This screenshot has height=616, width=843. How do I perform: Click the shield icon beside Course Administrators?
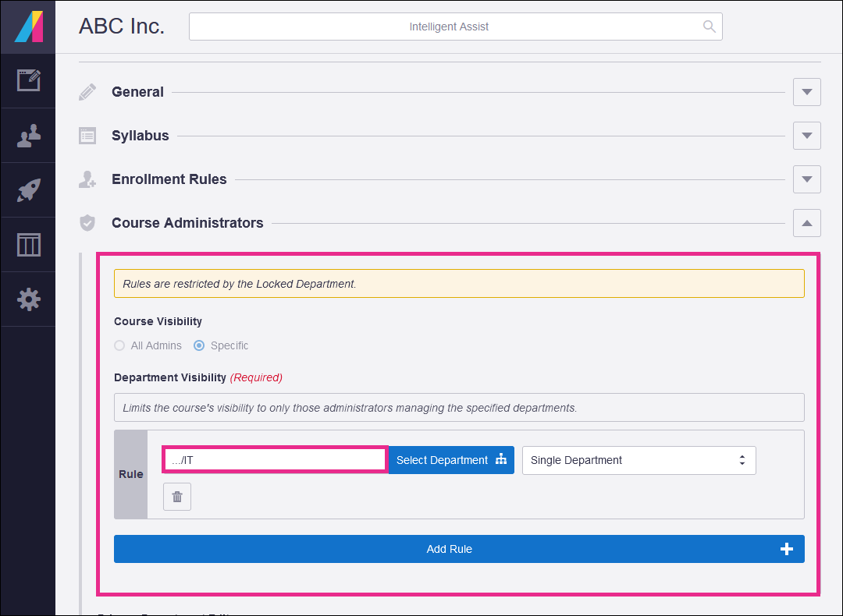coord(87,222)
